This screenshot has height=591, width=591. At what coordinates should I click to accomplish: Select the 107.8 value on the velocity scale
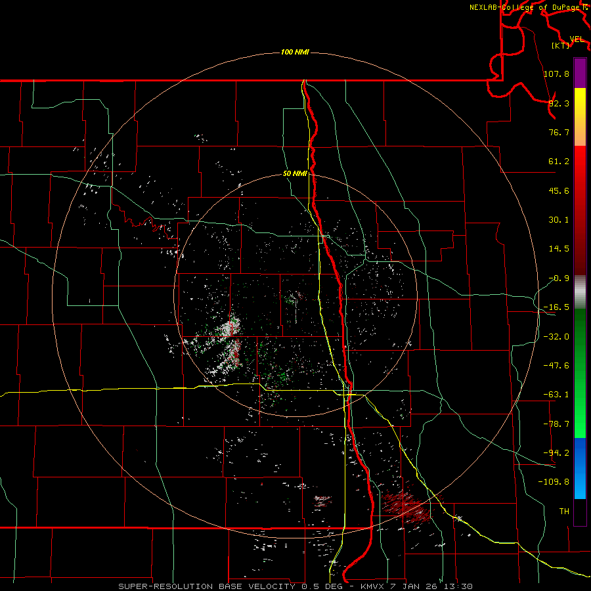(556, 74)
